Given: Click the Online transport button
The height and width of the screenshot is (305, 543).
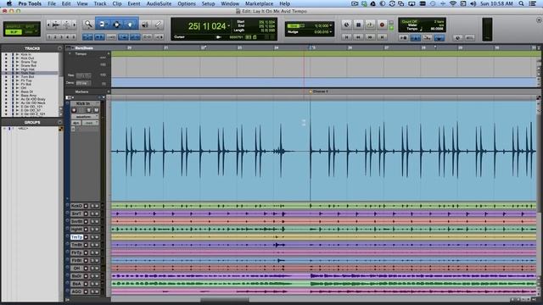Looking at the screenshot, I should coord(346,25).
